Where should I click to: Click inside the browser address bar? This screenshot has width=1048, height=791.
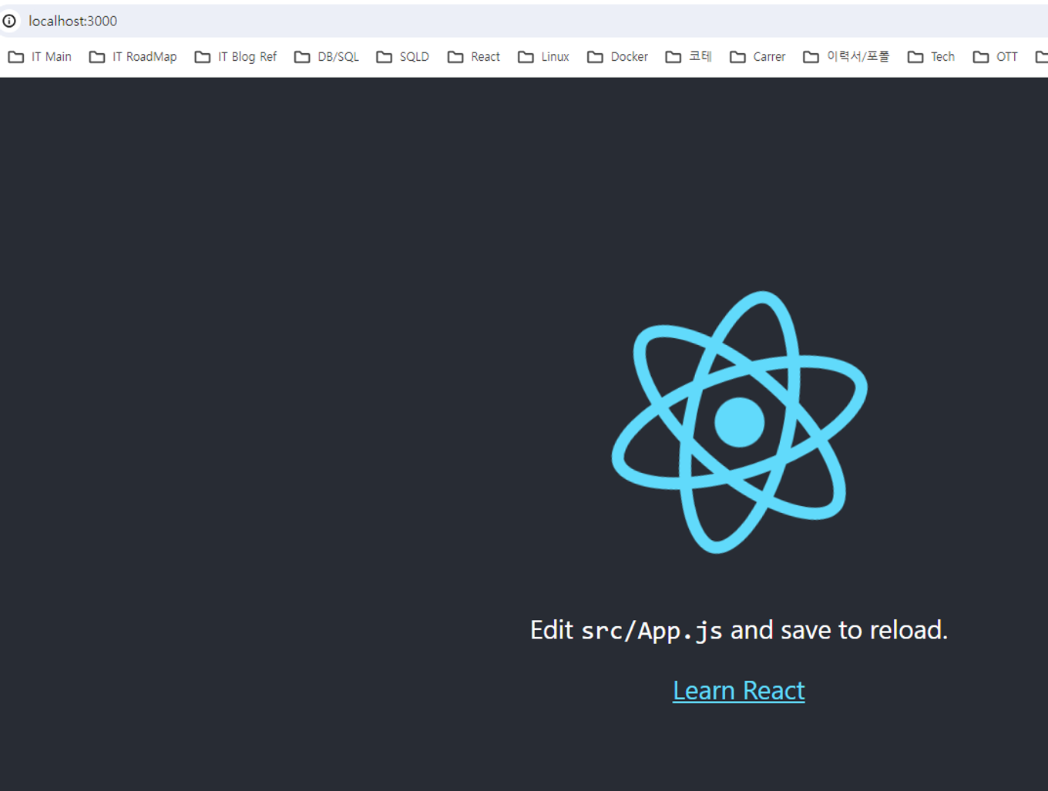(x=308, y=21)
